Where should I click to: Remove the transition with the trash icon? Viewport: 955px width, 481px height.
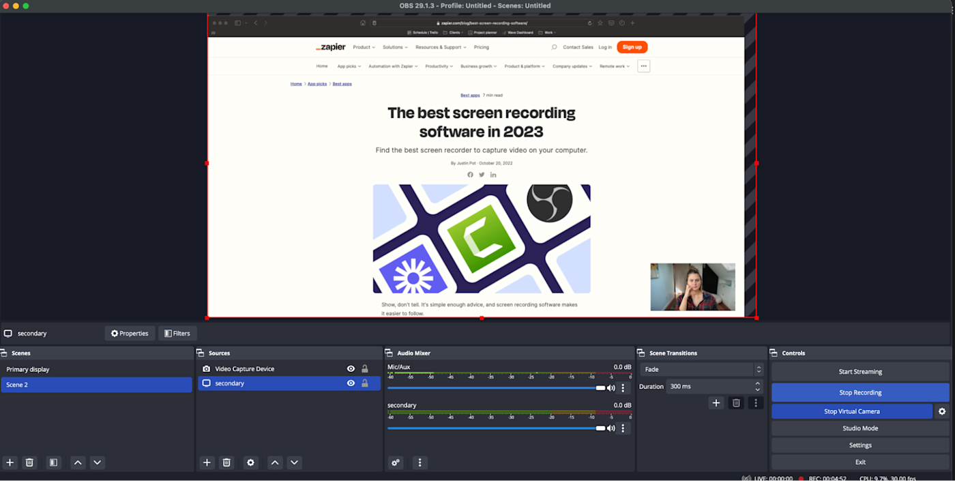tap(736, 403)
